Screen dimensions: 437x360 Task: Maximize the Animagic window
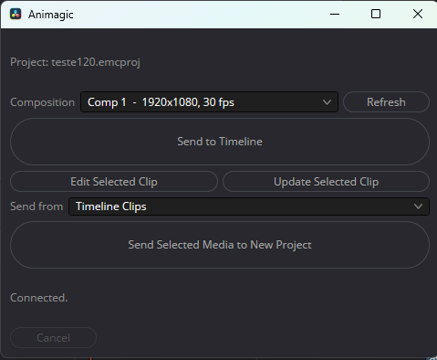tap(376, 14)
